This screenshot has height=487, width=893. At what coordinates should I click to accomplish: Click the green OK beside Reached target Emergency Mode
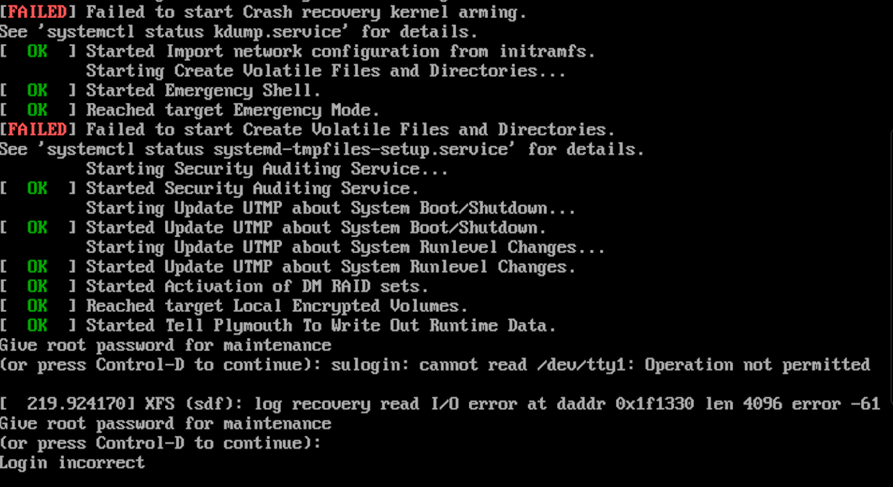point(37,110)
